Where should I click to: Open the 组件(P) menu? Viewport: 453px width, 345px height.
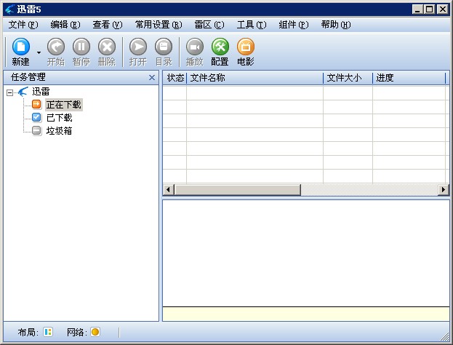(x=294, y=25)
